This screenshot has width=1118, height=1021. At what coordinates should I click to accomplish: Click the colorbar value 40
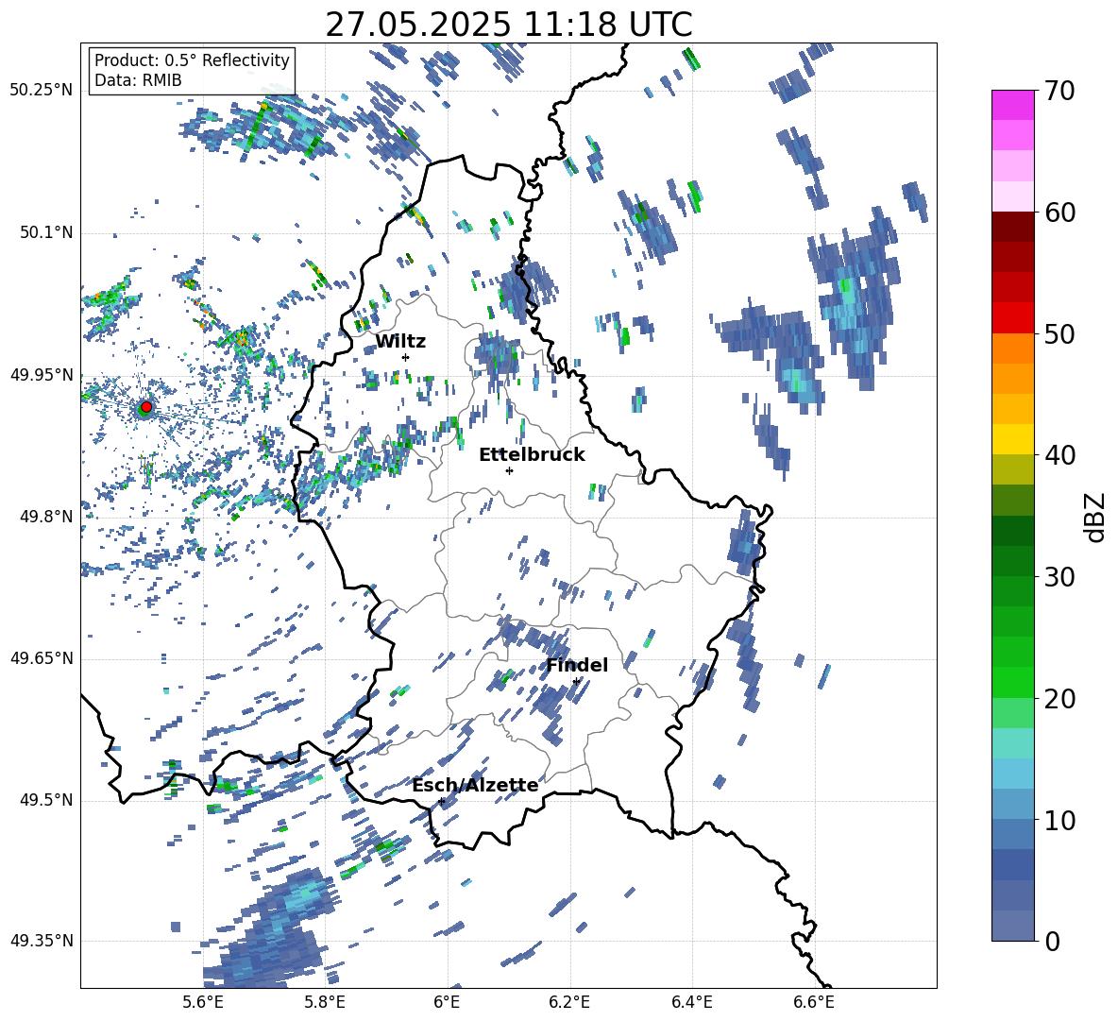[1059, 455]
